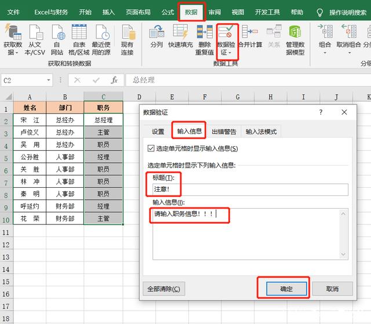Click the 标题 input field
Image resolution: width=371 pixels, height=324 pixels.
coord(250,190)
